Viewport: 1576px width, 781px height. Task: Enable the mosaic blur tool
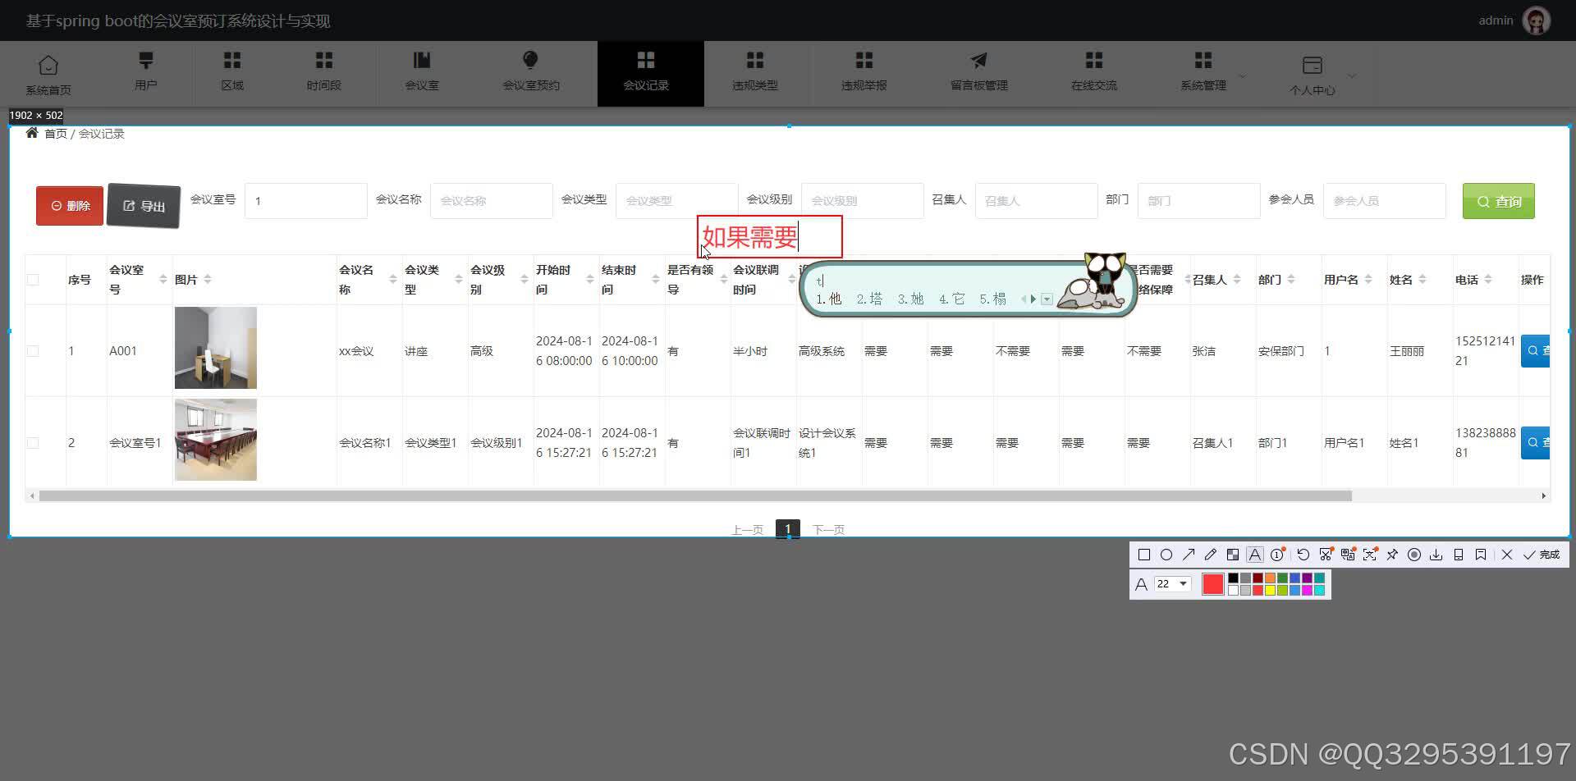1233,555
